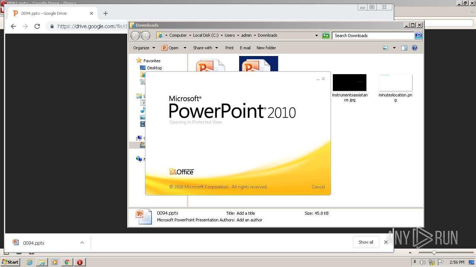476x267 pixels.
Task: Click the volume speaker tray icon
Action: click(x=423, y=262)
